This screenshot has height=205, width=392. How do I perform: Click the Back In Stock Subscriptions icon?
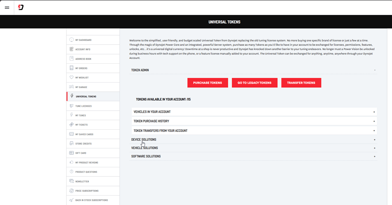[71, 200]
